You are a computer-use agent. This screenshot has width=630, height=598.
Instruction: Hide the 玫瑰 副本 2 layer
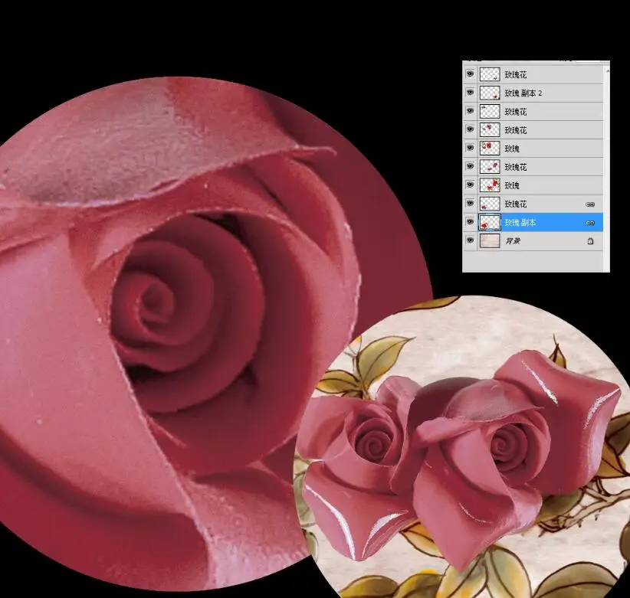470,93
